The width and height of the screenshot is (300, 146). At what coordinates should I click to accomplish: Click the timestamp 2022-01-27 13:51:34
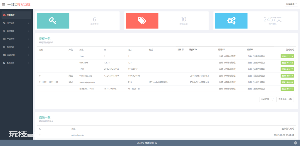tap(284, 135)
